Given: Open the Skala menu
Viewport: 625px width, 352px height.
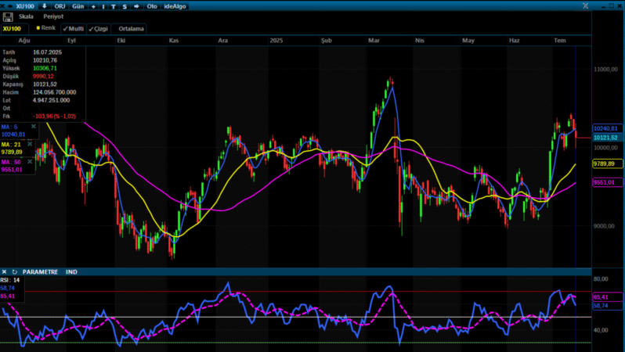Looking at the screenshot, I should (x=26, y=16).
